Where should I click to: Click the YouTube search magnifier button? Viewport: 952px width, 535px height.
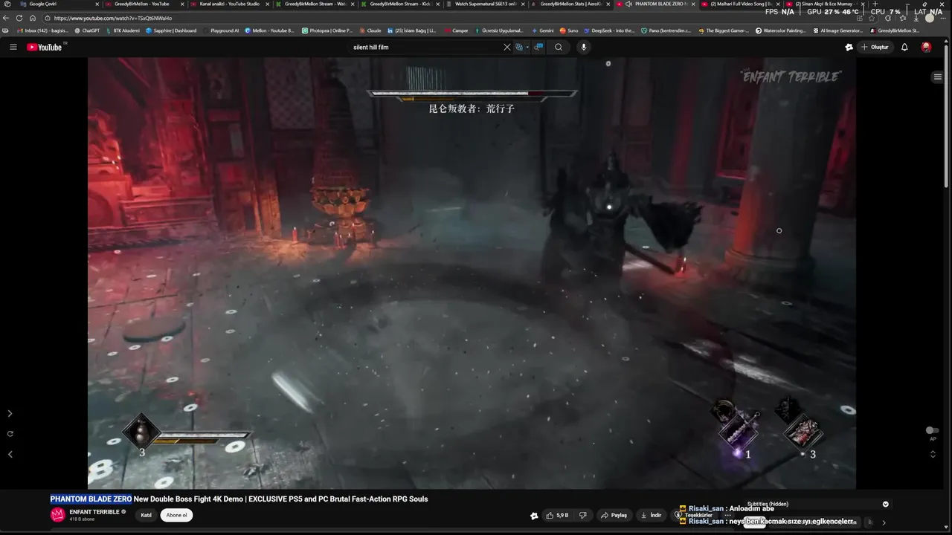[559, 47]
